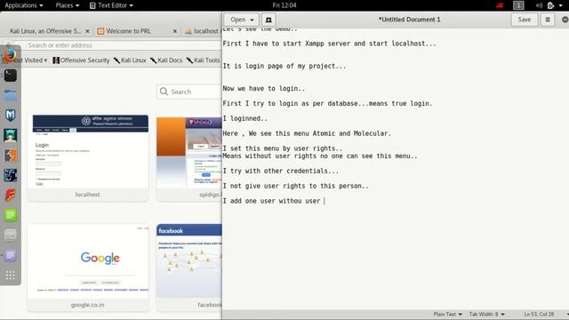Open the Terminal dock icon
Screen dimensions: 569x320
click(x=10, y=76)
